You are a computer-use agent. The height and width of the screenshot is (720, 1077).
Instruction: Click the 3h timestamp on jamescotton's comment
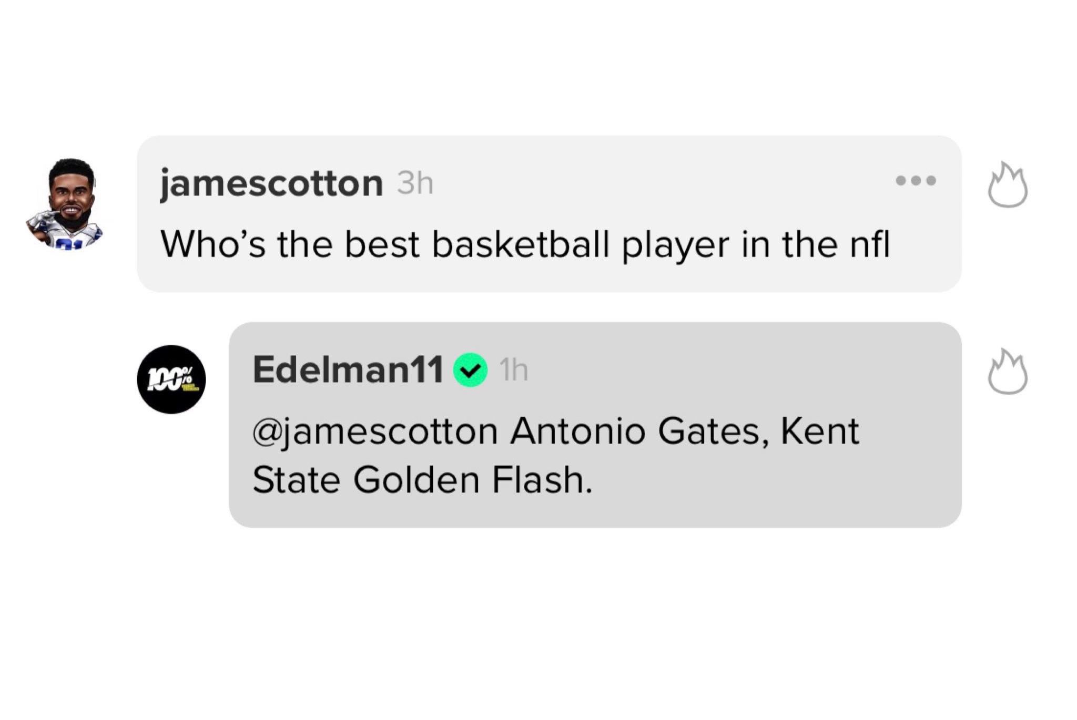tap(415, 183)
